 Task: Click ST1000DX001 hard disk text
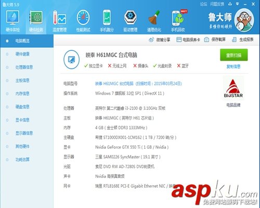click(136, 138)
